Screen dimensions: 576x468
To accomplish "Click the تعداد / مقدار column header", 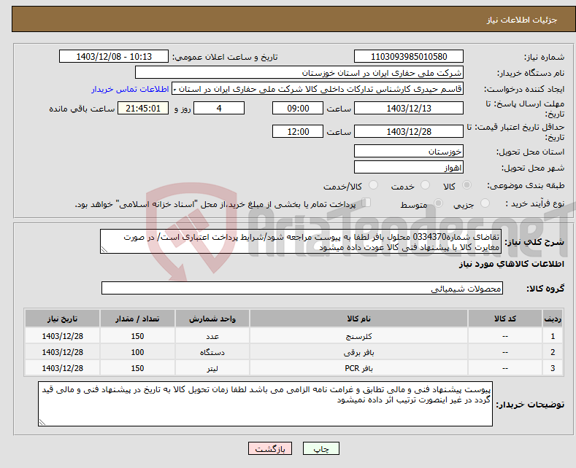I will click(x=137, y=319).
